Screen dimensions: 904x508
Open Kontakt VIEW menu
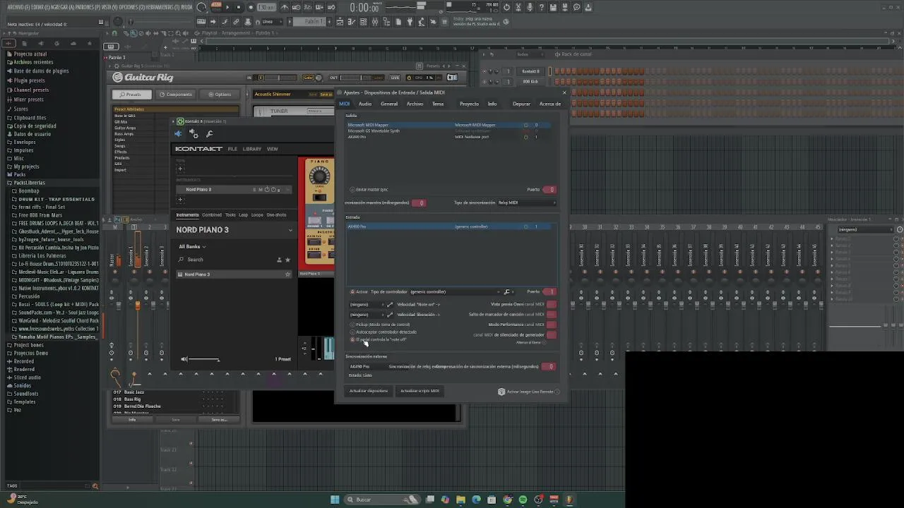(x=272, y=149)
